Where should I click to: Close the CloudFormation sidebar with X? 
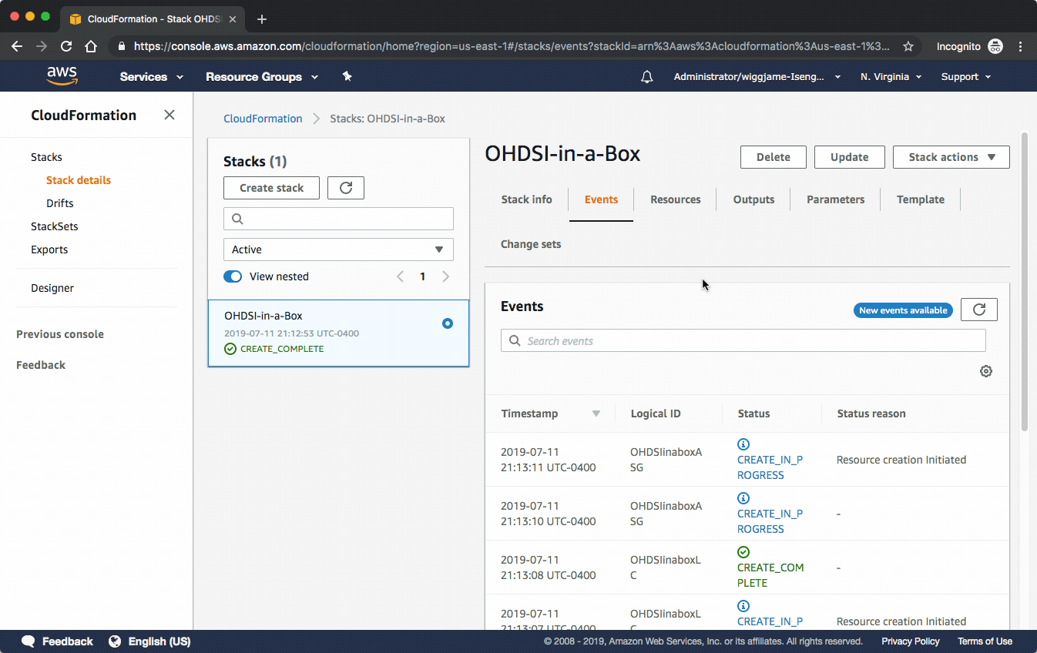(x=169, y=115)
